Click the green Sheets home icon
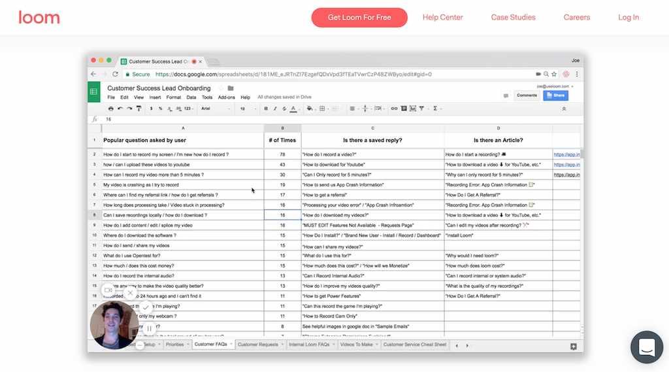 pyautogui.click(x=94, y=92)
